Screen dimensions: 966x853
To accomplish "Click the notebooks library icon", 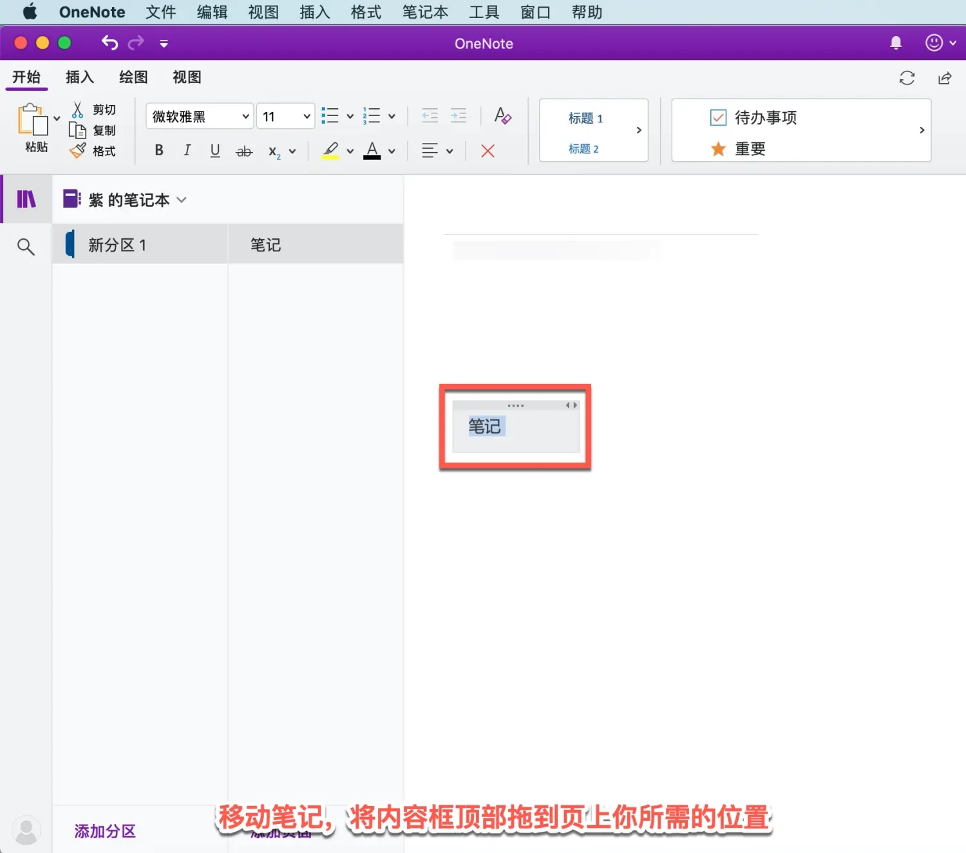I will pyautogui.click(x=25, y=199).
